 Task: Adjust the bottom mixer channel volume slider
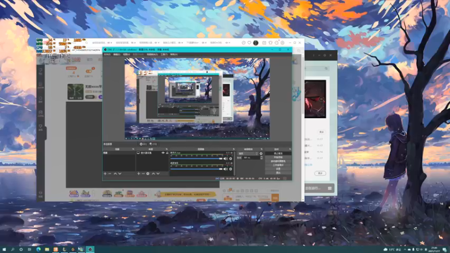click(196, 169)
